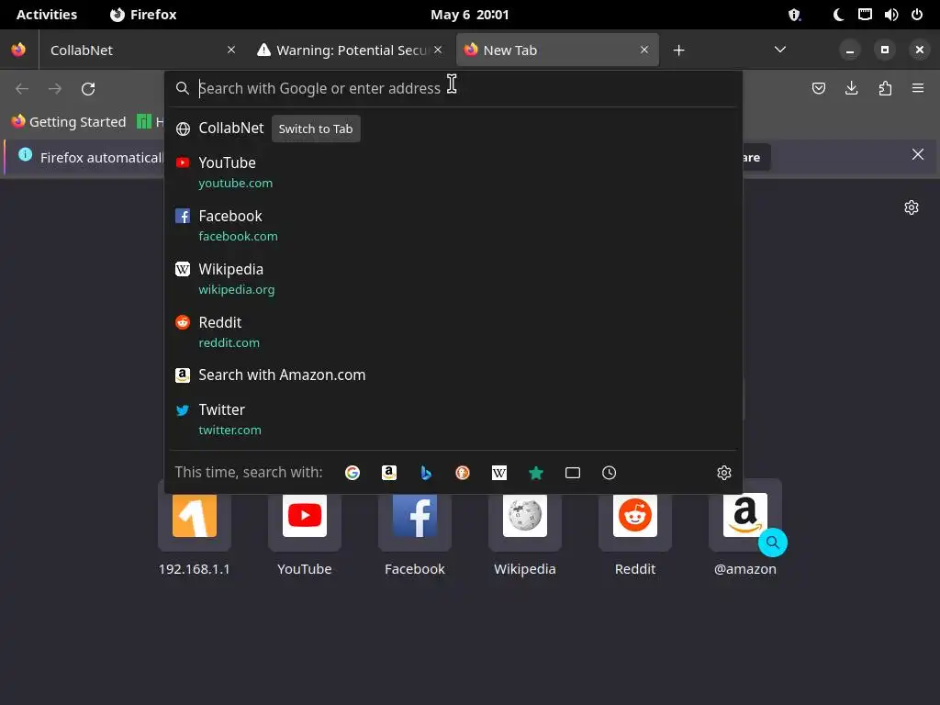Search bookmarks via the star icon

coord(536,473)
